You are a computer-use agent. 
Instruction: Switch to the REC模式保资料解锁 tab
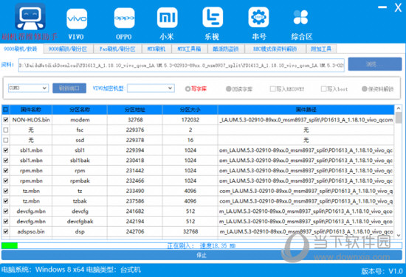click(275, 49)
